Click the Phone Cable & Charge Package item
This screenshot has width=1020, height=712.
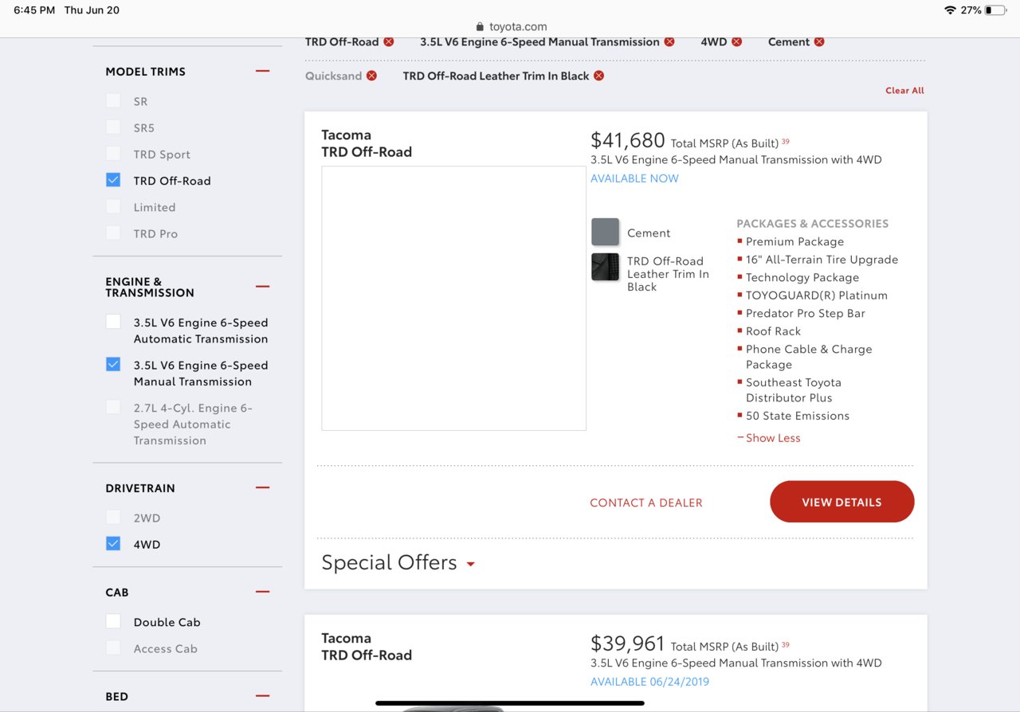point(809,357)
